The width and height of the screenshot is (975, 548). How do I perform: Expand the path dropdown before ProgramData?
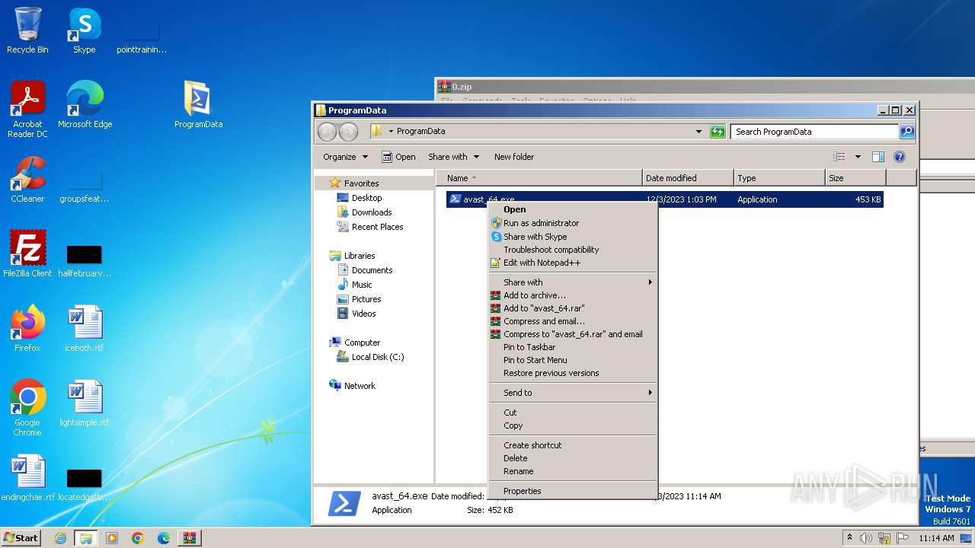pos(391,132)
